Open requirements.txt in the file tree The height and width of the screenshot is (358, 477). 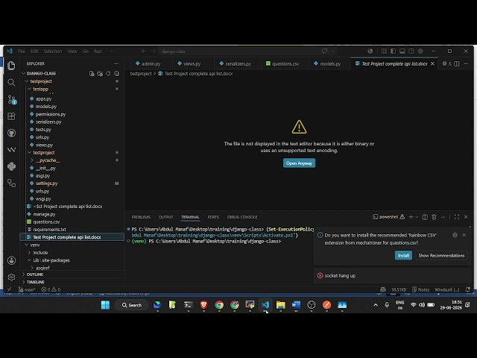(49, 229)
